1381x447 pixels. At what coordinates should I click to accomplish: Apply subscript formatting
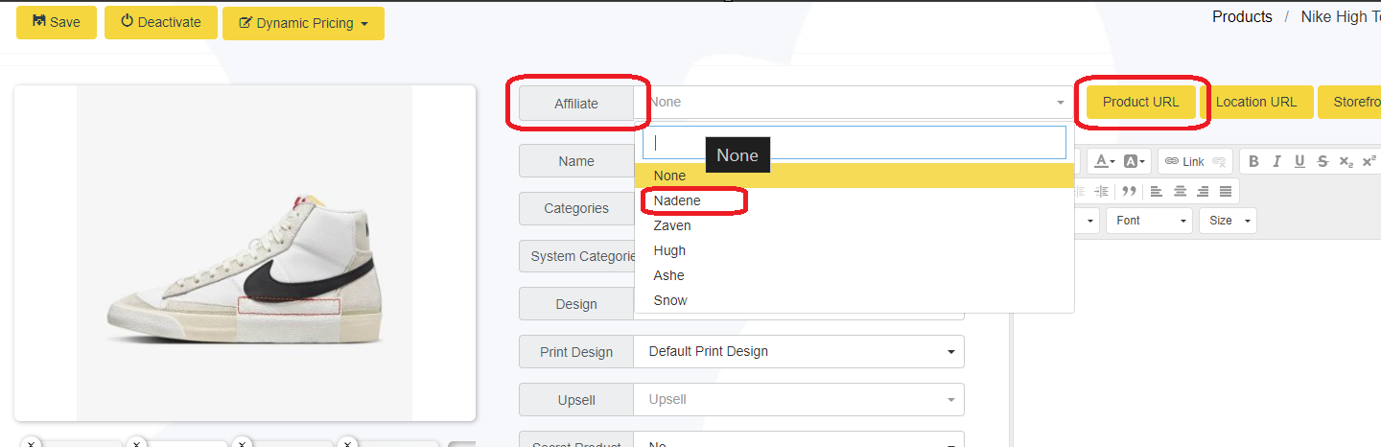(x=1346, y=162)
